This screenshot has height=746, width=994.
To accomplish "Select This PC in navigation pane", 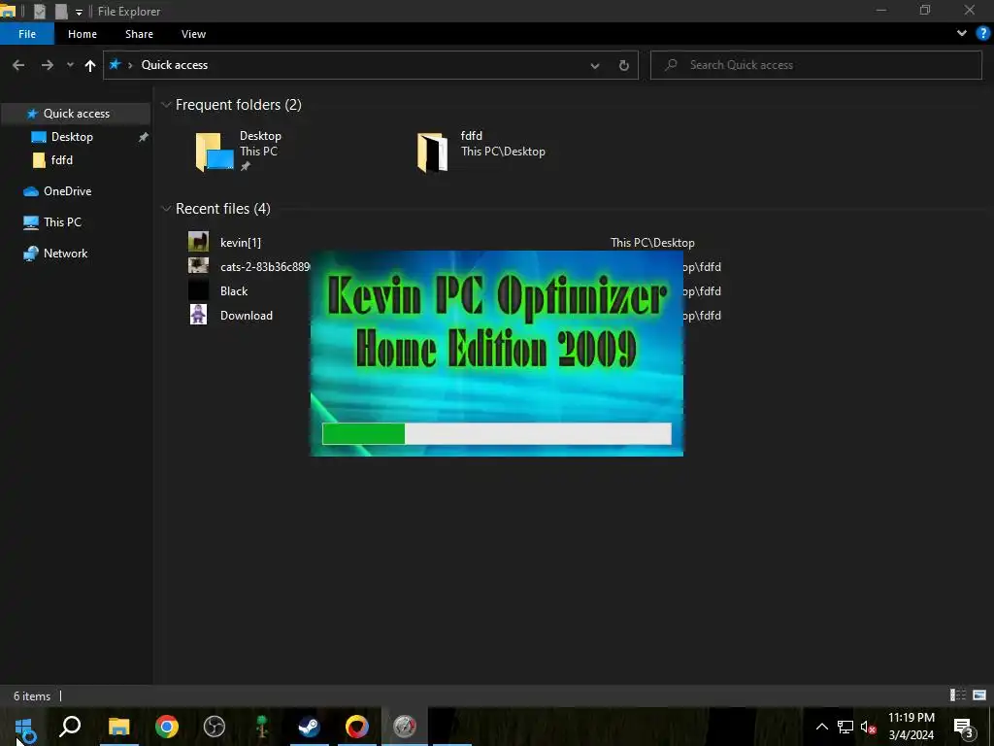I will coord(62,222).
